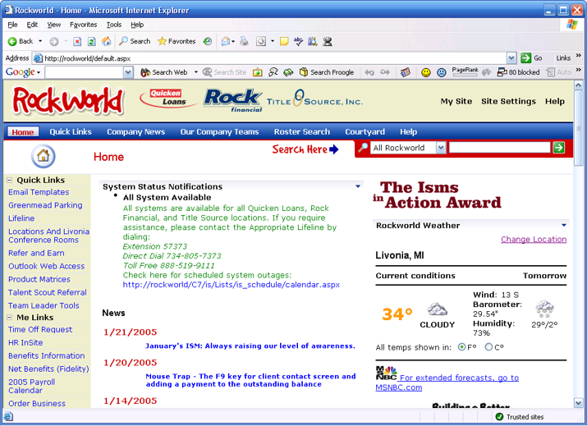Open the File menu
The width and height of the screenshot is (587, 426).
12,25
